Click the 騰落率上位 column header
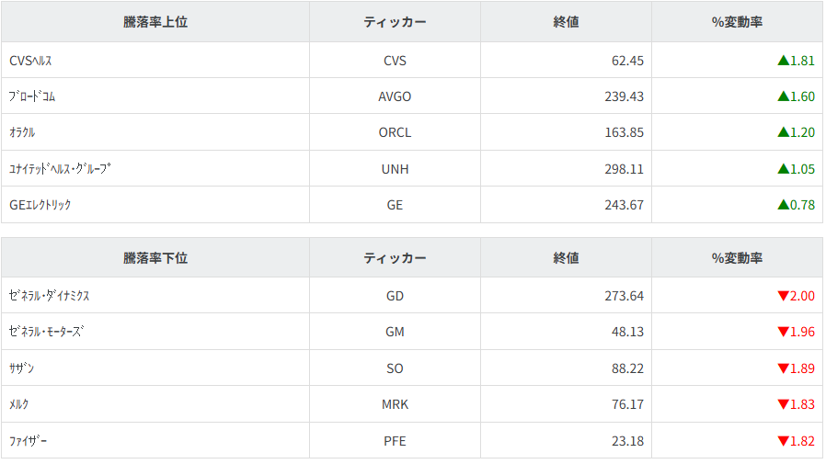826x464 pixels. coord(155,22)
